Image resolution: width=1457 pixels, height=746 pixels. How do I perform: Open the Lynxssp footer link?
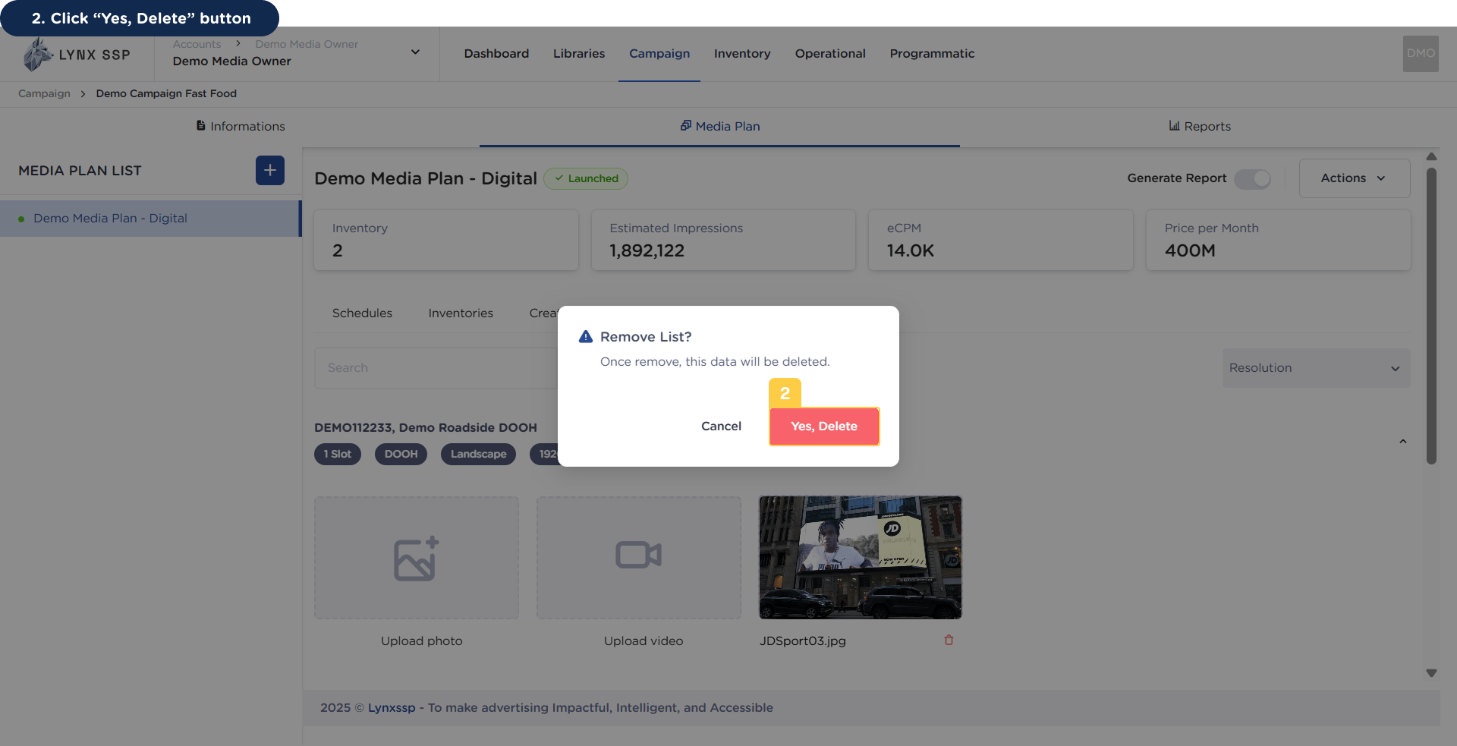392,708
